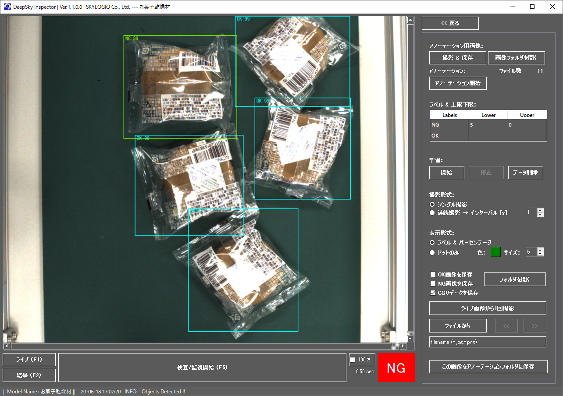The image size is (563, 396).
Task: Click the << 戻る back button
Action: pyautogui.click(x=450, y=23)
